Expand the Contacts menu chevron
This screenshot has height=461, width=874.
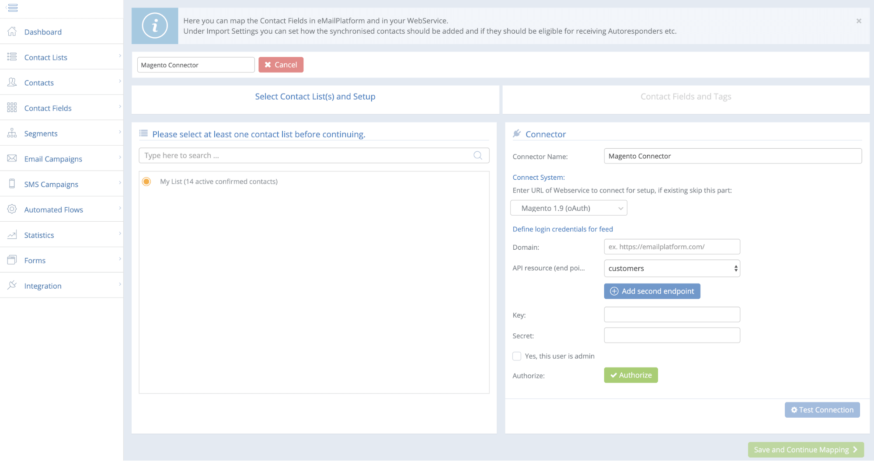tap(120, 81)
